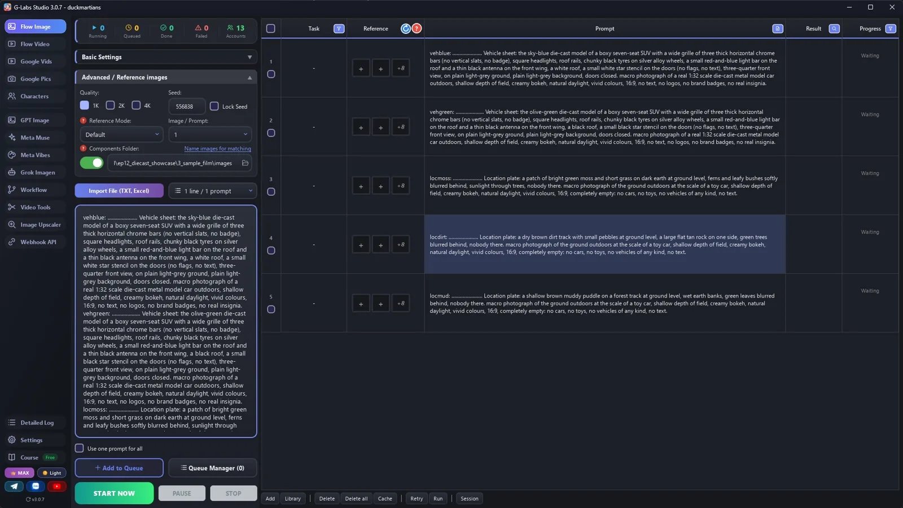This screenshot has height=508, width=903.
Task: Click the Task column filter icon
Action: point(339,29)
